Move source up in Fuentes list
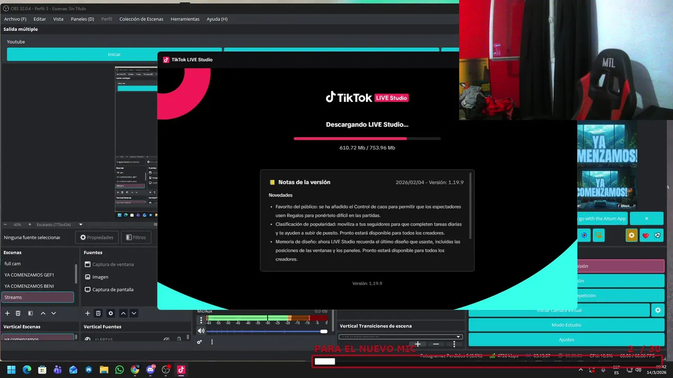Viewport: 673px width, 378px height. pos(124,313)
